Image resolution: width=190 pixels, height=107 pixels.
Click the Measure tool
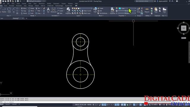click(x=147, y=10)
